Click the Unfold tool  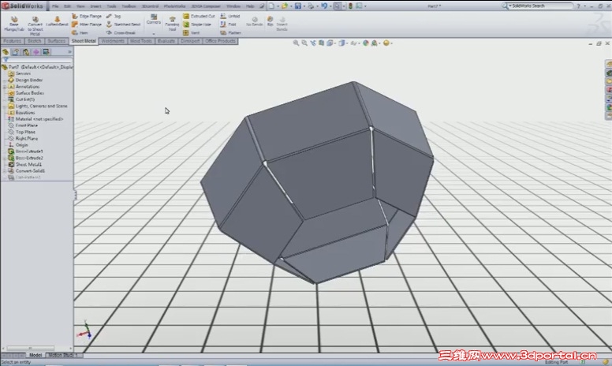click(x=229, y=16)
